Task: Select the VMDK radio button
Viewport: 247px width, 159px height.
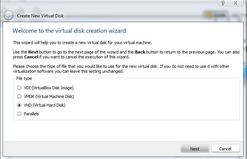Action: point(19,96)
